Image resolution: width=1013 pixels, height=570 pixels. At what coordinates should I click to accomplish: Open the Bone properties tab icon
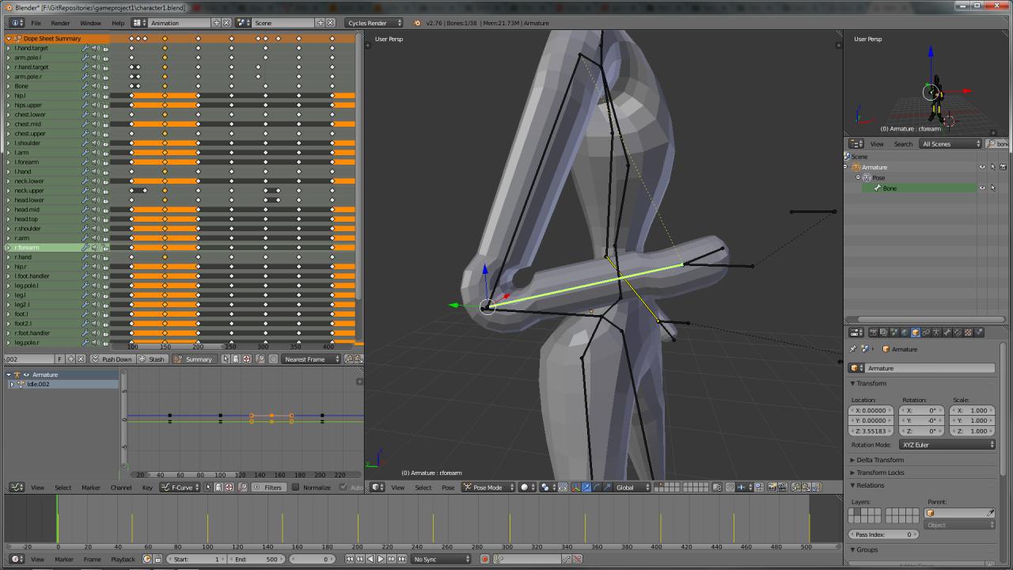[947, 332]
